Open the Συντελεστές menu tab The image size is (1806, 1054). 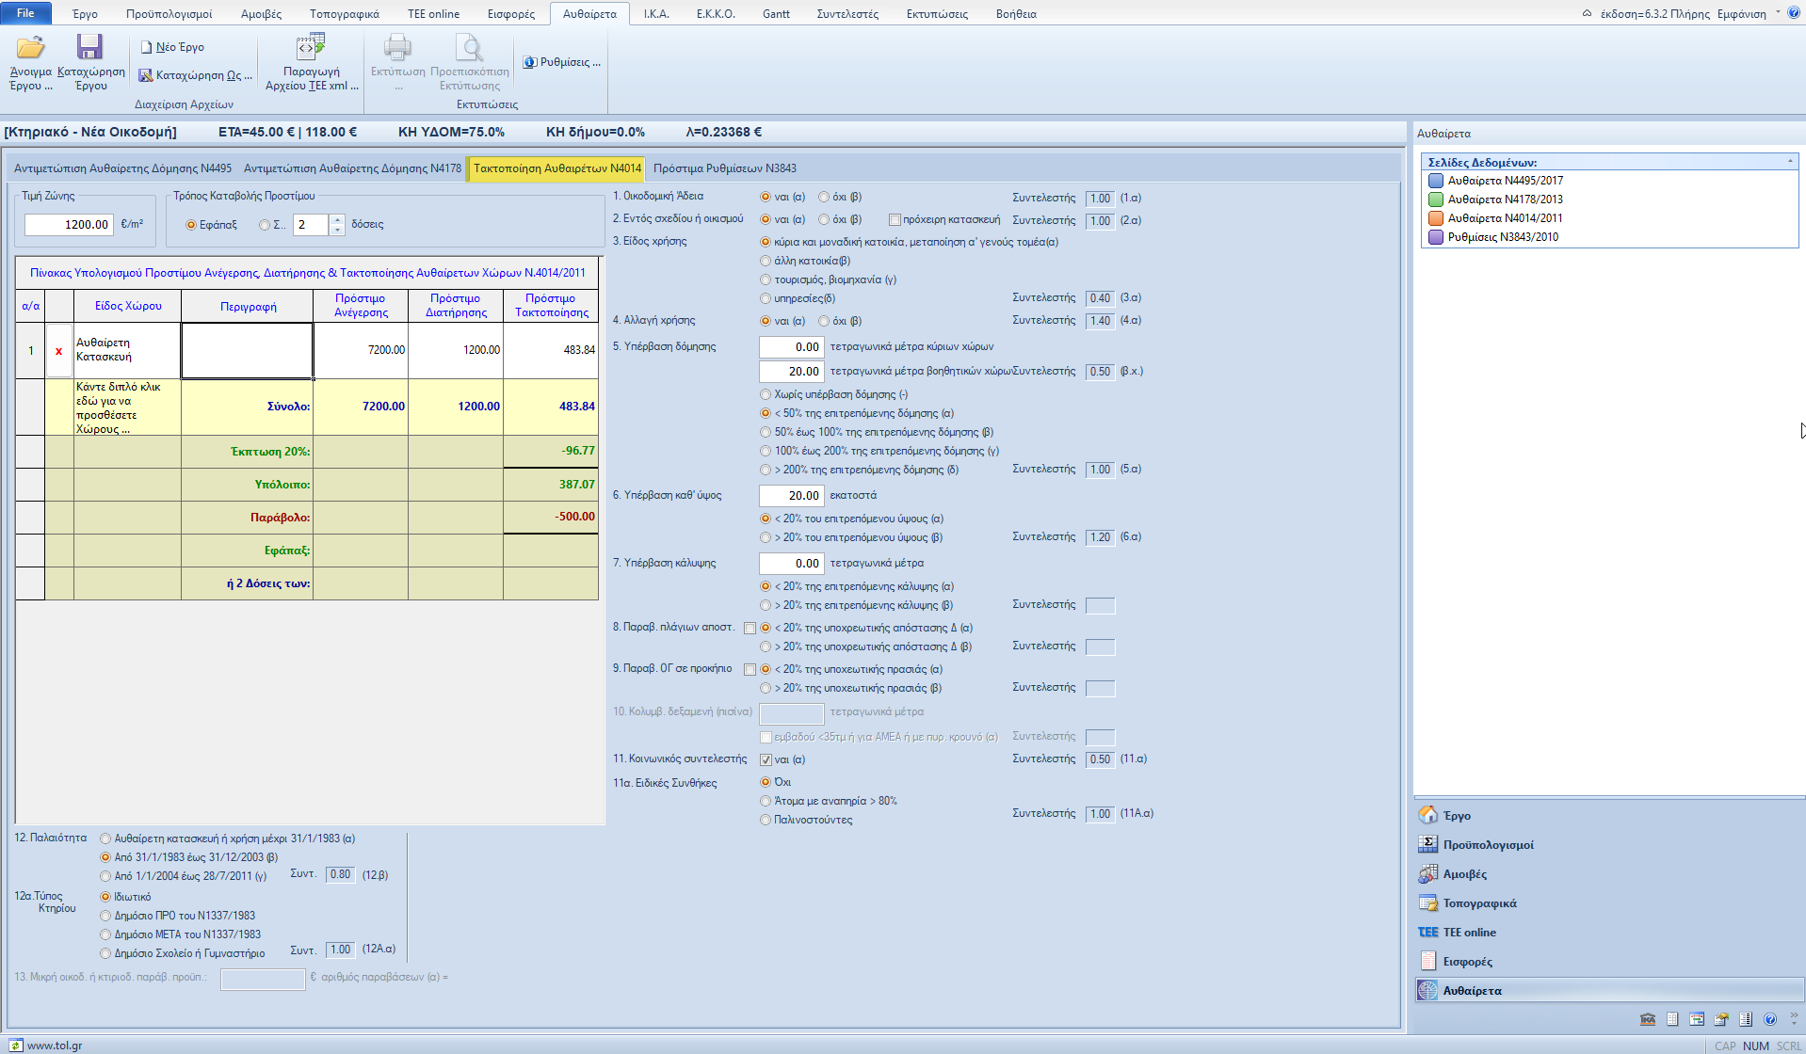click(x=847, y=14)
